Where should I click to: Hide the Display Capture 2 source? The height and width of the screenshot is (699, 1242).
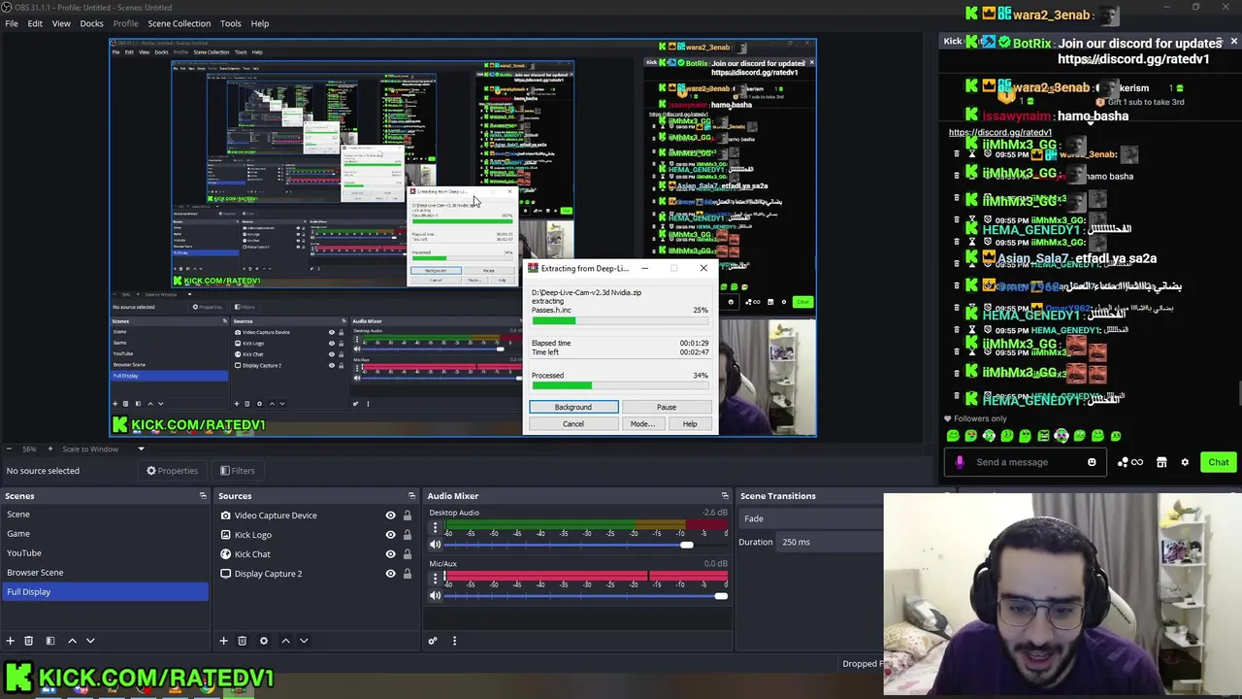[x=391, y=574]
